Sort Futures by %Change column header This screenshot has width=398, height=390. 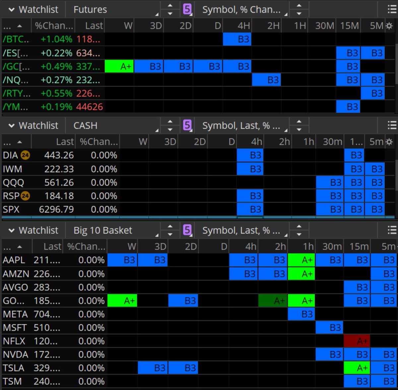coord(53,26)
